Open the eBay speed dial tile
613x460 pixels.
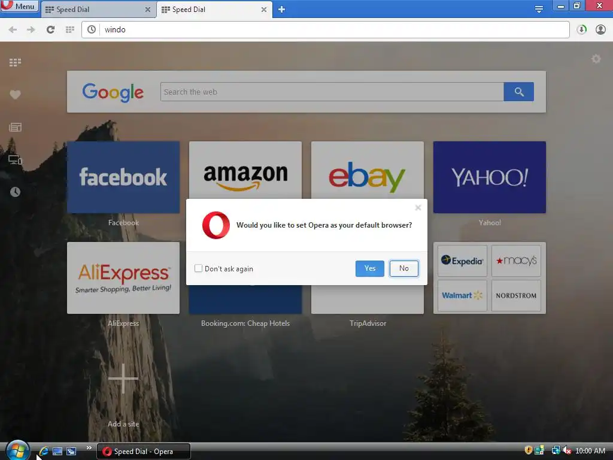(x=367, y=170)
